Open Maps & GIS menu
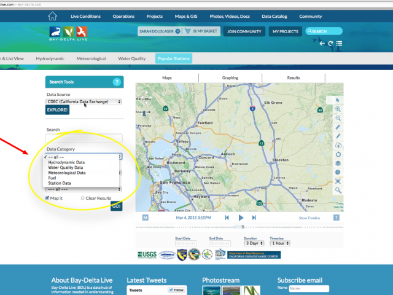This screenshot has width=393, height=295. coord(186,17)
